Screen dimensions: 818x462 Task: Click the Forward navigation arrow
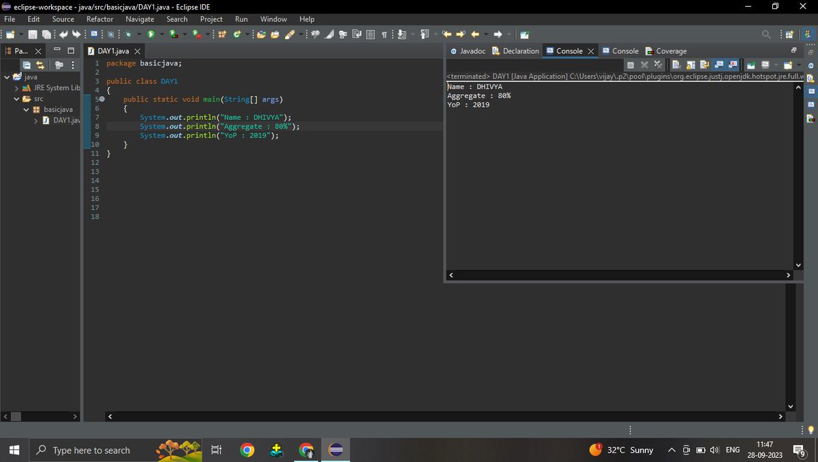pyautogui.click(x=498, y=34)
